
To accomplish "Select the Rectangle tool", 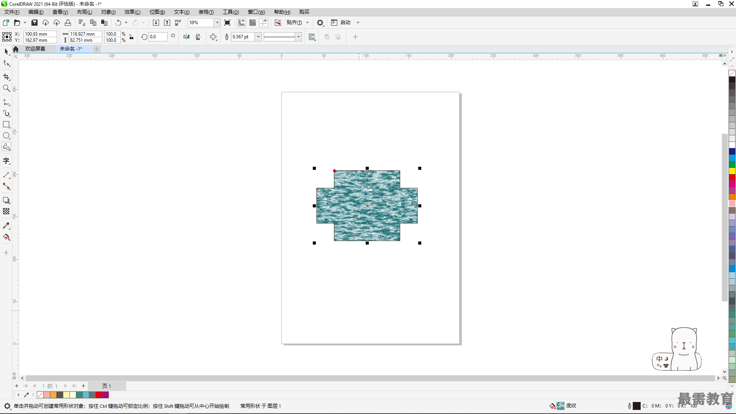I will (6, 125).
